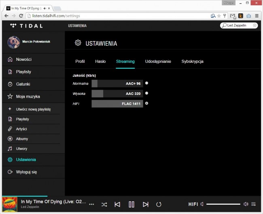The image size is (263, 214).
Task: Adjust the volume slider
Action: point(223,204)
